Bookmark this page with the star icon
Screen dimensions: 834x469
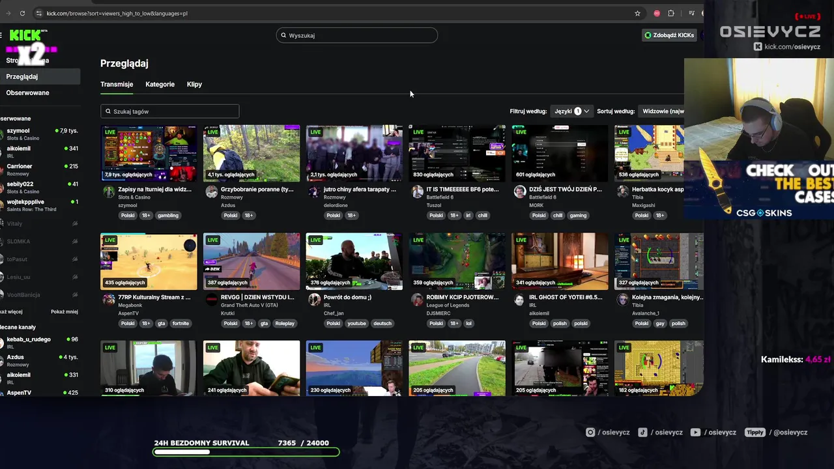pos(637,13)
